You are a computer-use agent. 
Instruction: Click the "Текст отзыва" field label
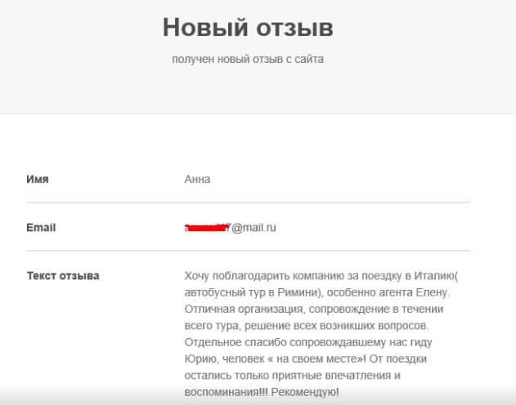tap(63, 275)
